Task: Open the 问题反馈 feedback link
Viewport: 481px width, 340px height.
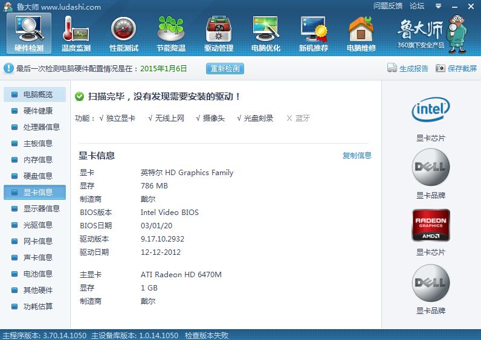Action: click(388, 6)
